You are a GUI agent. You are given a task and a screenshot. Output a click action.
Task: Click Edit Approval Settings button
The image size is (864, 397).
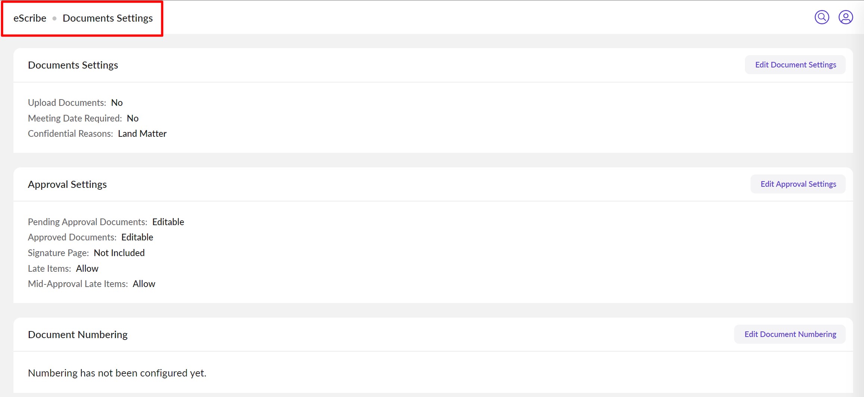click(x=798, y=184)
